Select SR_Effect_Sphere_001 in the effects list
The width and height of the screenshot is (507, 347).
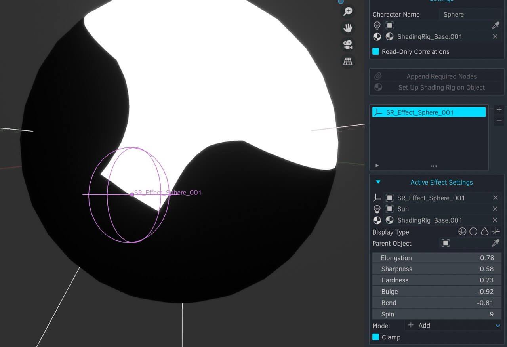(x=429, y=112)
